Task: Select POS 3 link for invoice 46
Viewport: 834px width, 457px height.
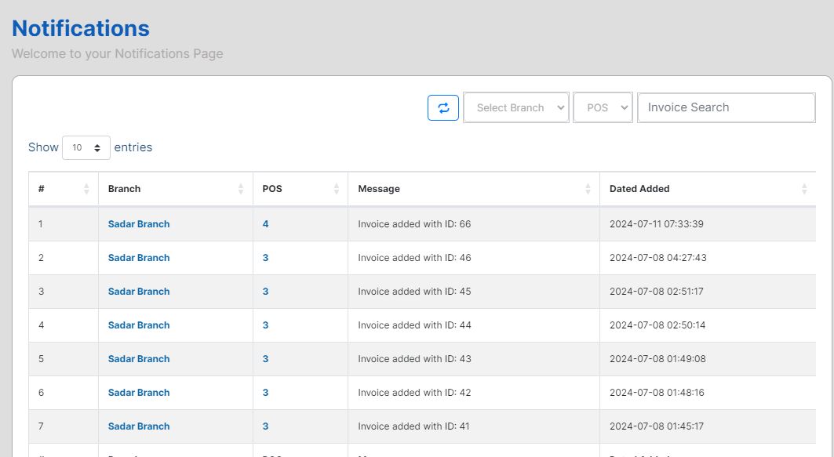Action: (x=266, y=258)
